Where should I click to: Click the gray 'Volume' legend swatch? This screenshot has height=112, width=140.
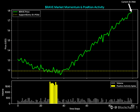(x=113, y=83)
